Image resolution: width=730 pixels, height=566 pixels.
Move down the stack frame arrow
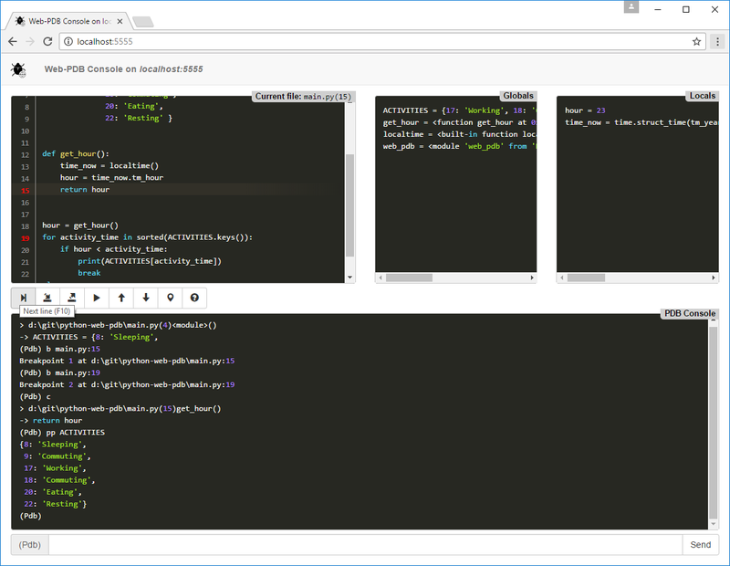pyautogui.click(x=146, y=298)
